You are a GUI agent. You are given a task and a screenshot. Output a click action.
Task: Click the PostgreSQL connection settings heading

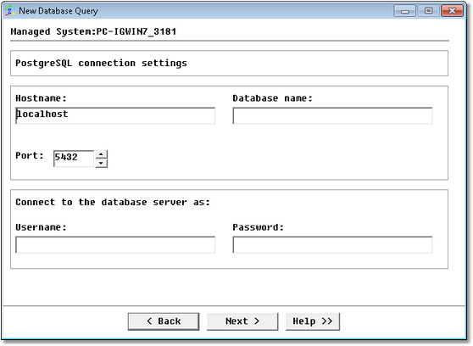point(102,63)
